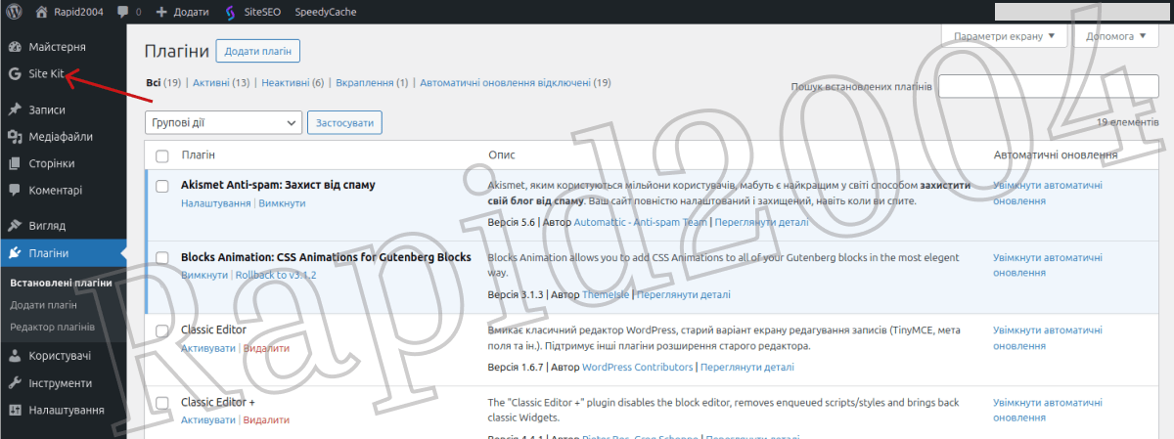
Task: Open the bulk actions dropdown
Action: 223,122
